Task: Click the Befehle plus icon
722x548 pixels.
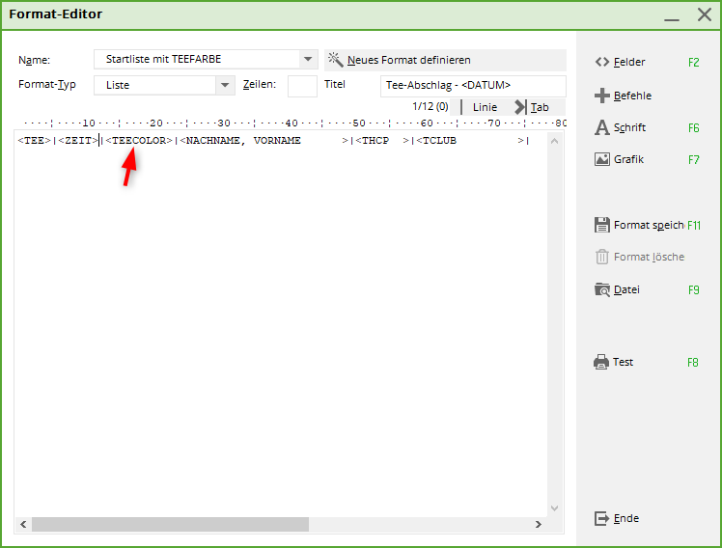Action: point(601,96)
